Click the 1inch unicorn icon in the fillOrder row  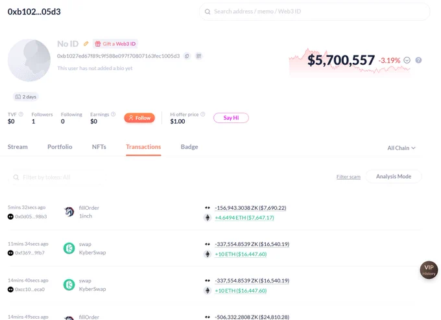69,212
